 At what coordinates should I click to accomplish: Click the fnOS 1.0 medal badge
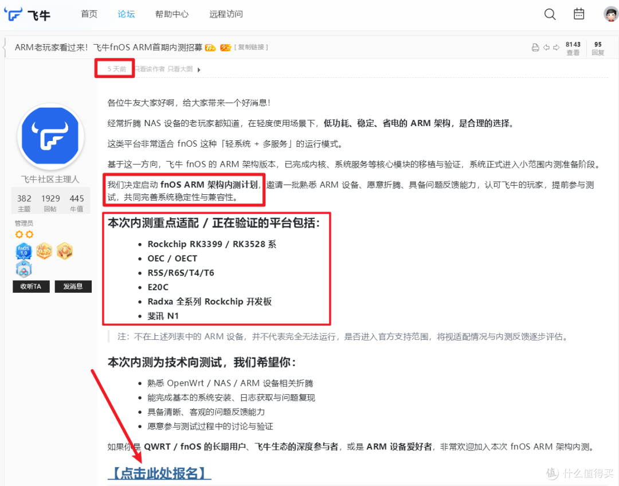[x=23, y=251]
